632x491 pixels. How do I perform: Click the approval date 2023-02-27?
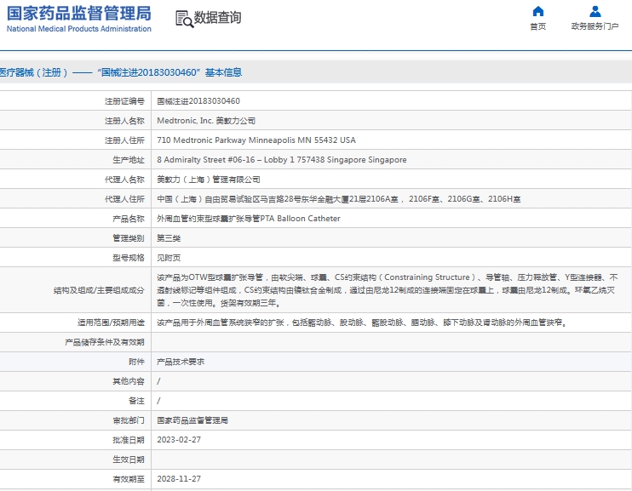(x=179, y=440)
